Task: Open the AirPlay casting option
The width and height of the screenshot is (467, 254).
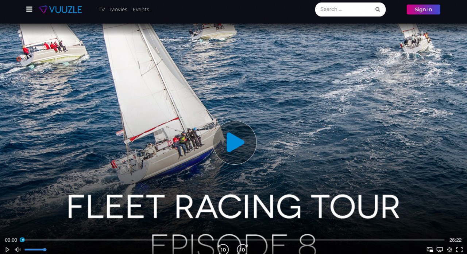Action: [x=440, y=250]
